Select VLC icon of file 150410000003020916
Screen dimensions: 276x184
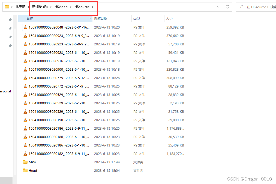(25, 61)
